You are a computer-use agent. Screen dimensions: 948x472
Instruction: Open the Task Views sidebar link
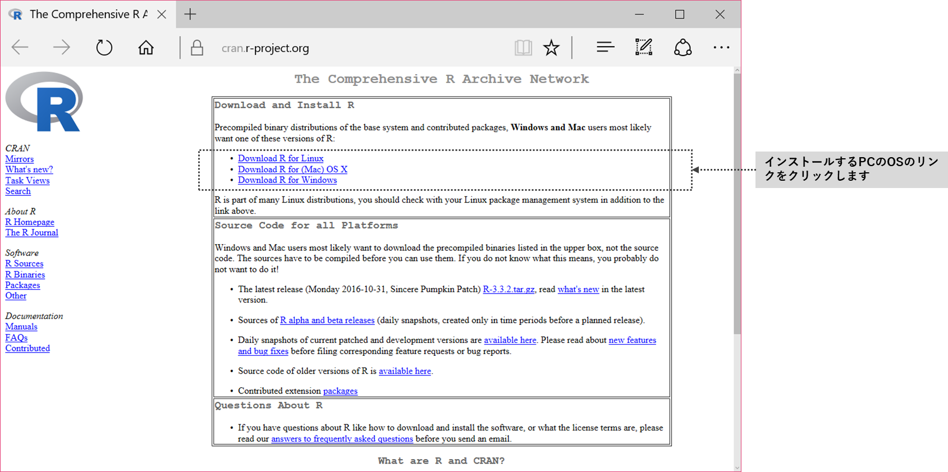pyautogui.click(x=28, y=181)
